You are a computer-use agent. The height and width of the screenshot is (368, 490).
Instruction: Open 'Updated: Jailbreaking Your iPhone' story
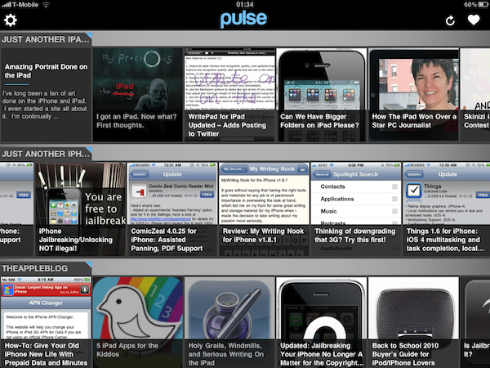(x=321, y=322)
